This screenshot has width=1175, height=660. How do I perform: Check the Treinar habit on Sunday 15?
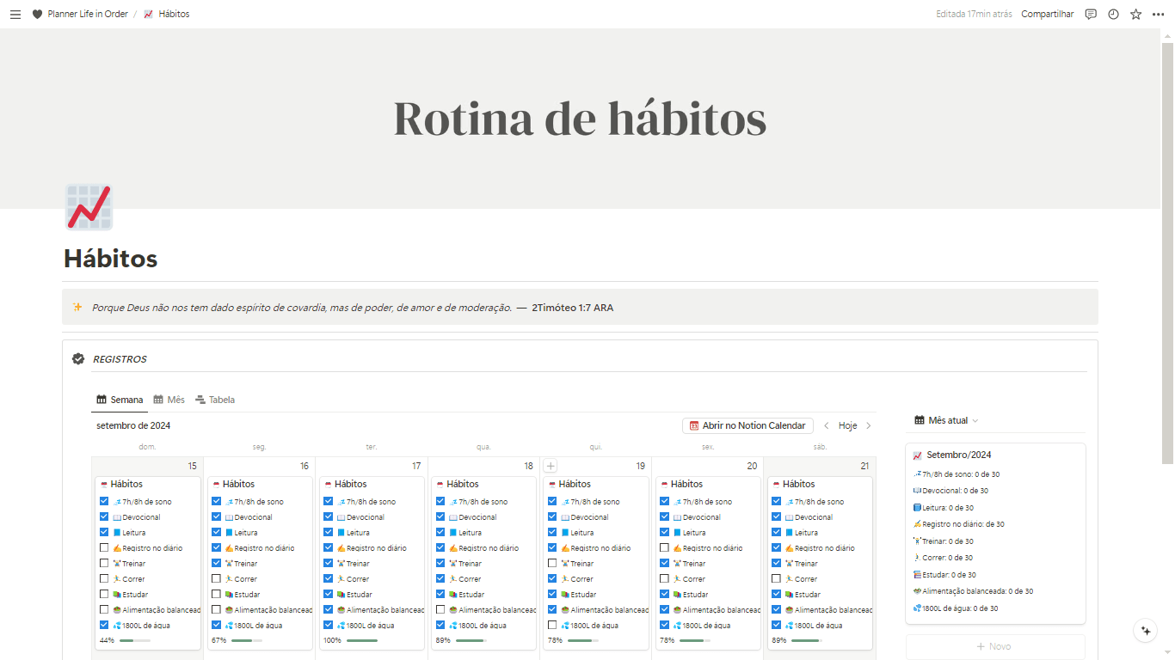tap(105, 563)
